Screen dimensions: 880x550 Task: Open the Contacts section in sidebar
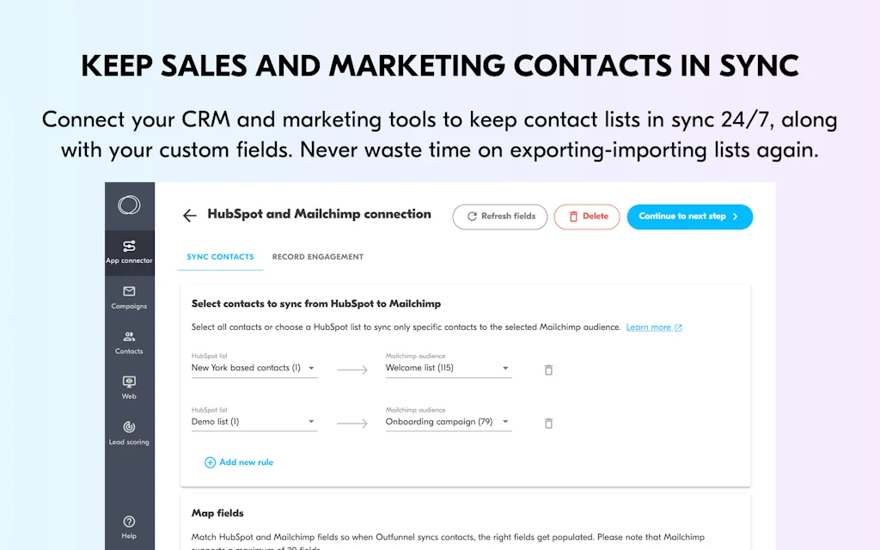tap(129, 344)
